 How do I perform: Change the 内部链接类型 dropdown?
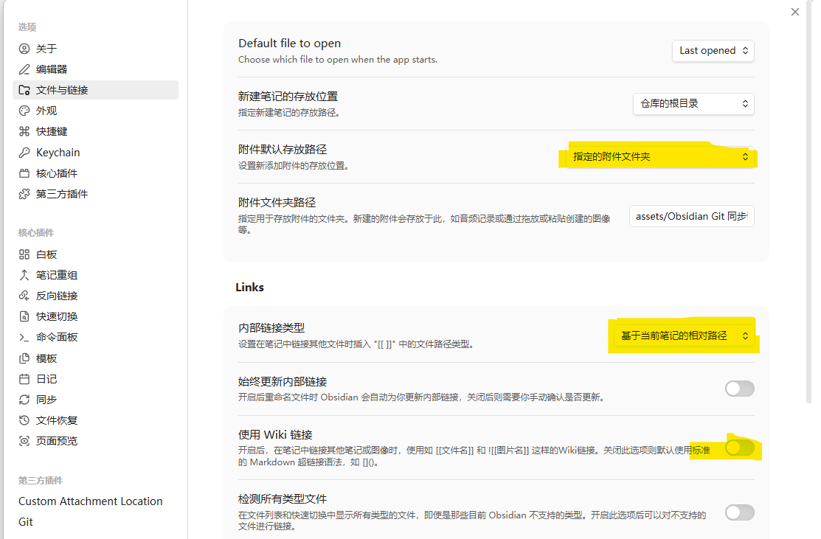682,334
